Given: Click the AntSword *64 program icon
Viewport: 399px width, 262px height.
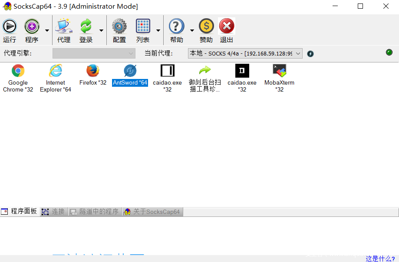Looking at the screenshot, I should pyautogui.click(x=130, y=71).
